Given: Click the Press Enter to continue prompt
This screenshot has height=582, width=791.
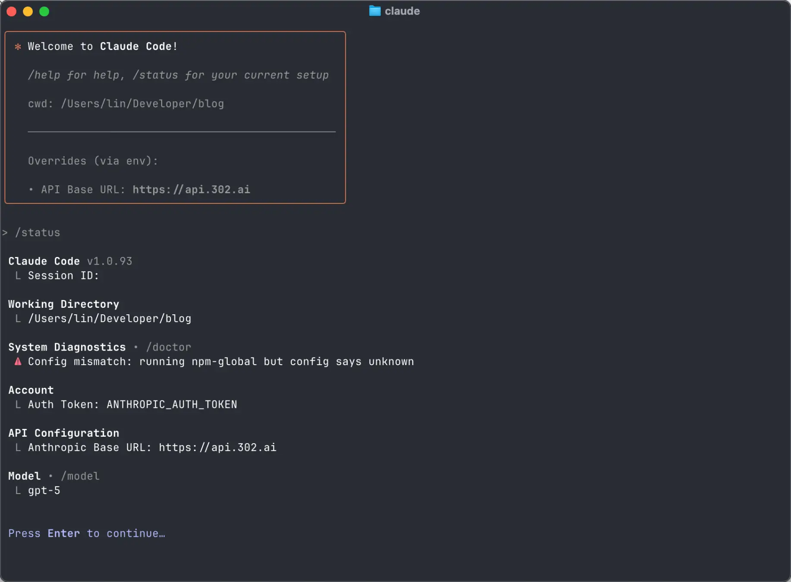Looking at the screenshot, I should 87,534.
